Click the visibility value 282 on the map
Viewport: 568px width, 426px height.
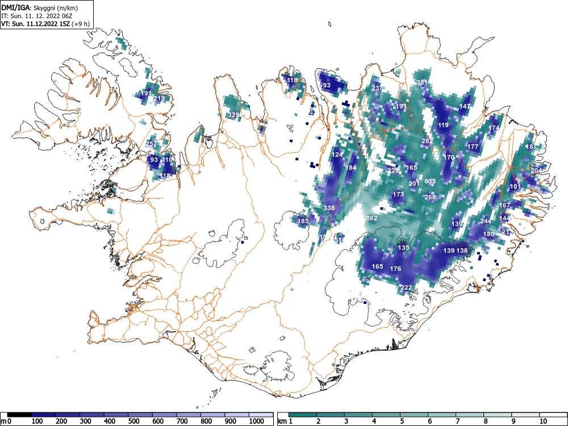click(x=427, y=141)
